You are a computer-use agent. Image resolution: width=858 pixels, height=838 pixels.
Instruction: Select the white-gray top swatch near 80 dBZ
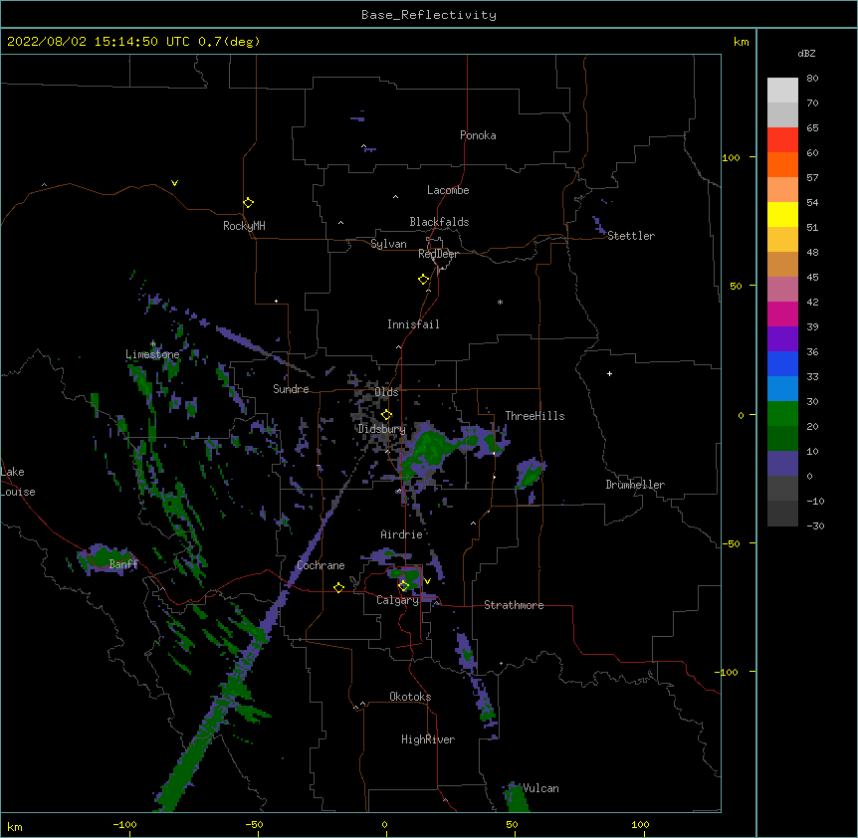click(x=782, y=91)
